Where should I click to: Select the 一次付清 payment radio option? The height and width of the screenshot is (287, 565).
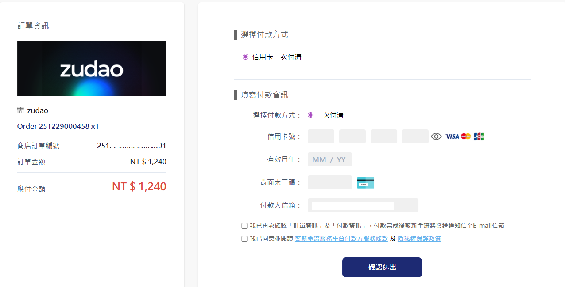point(310,115)
